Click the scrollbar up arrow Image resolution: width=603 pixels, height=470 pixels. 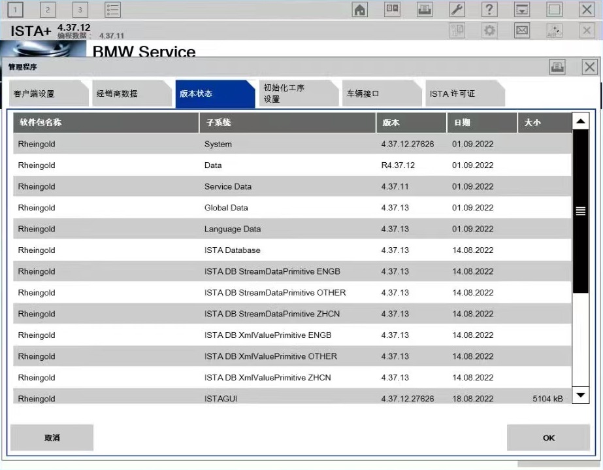581,121
